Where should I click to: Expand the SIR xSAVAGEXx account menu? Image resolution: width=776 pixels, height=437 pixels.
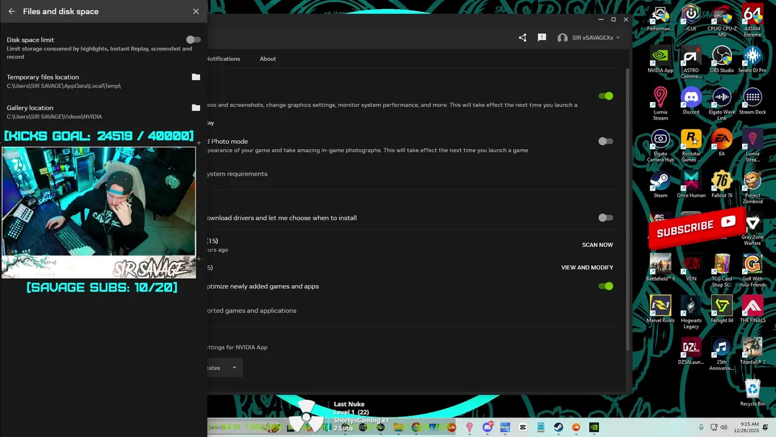pyautogui.click(x=589, y=38)
